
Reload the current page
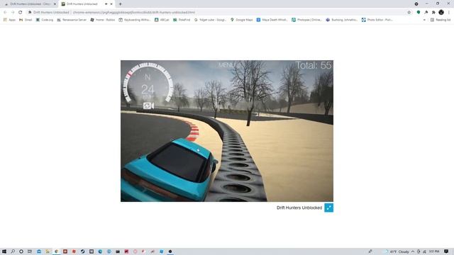tap(21, 12)
